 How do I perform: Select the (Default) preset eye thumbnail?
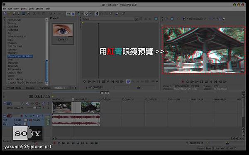(x=63, y=31)
